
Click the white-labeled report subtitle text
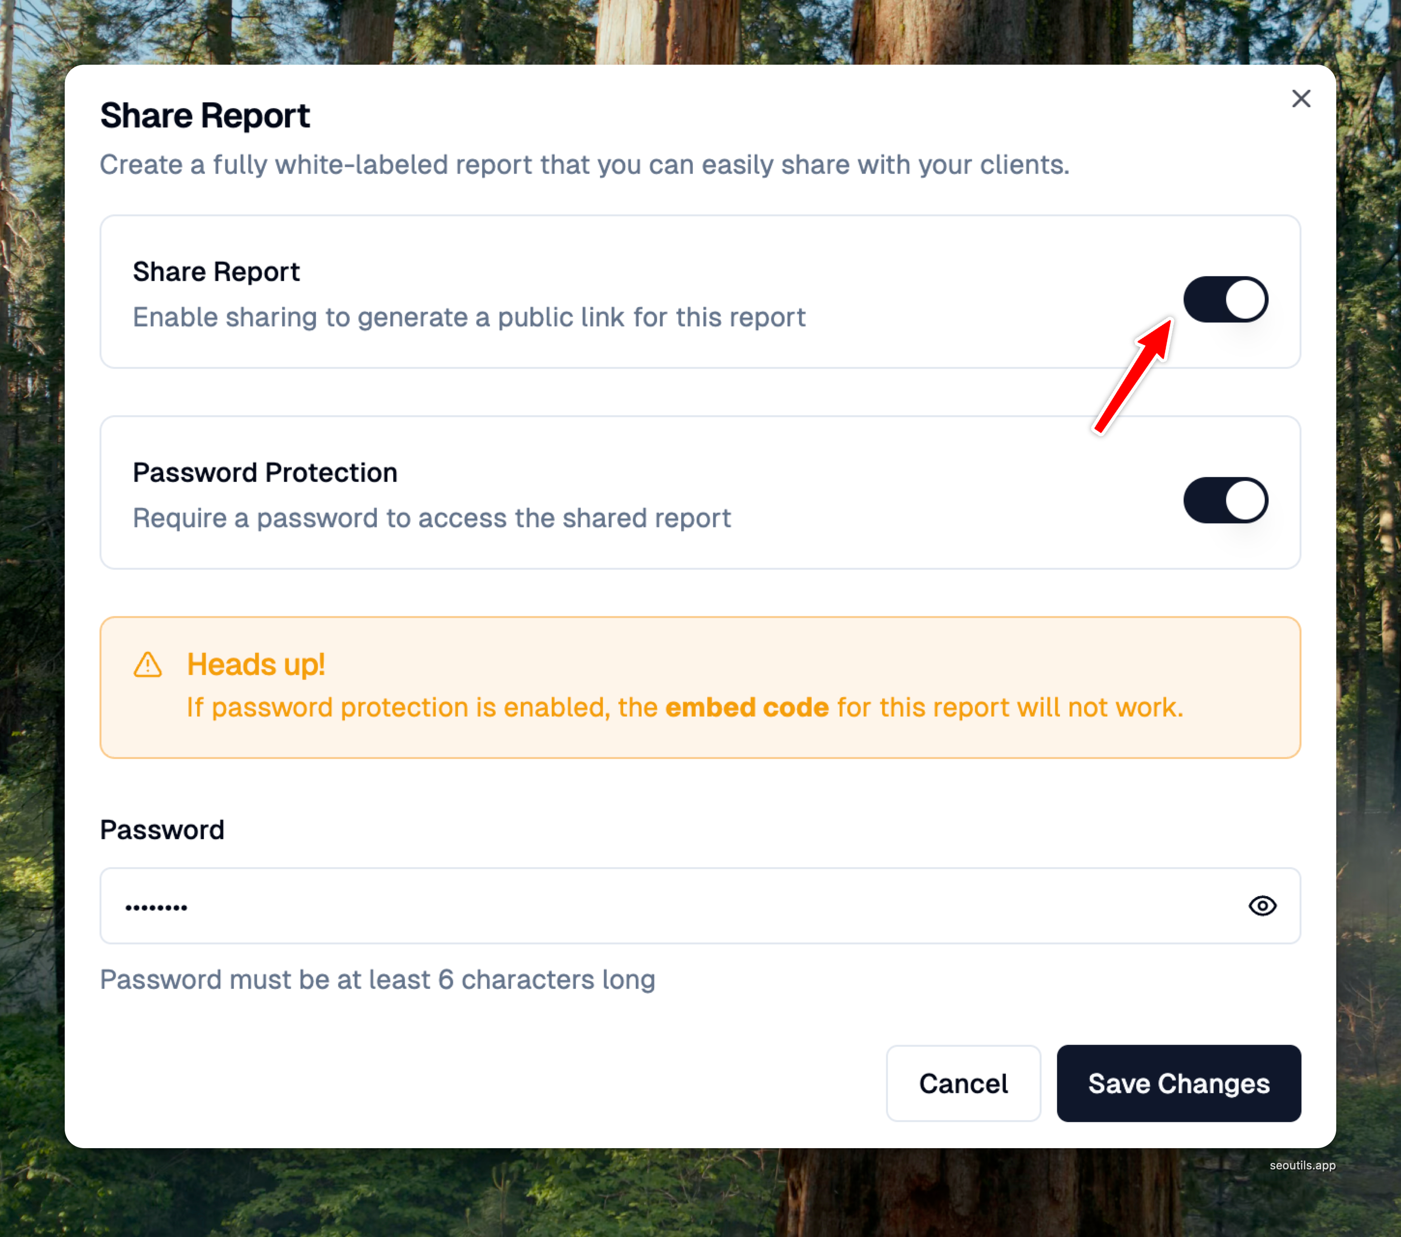click(584, 164)
